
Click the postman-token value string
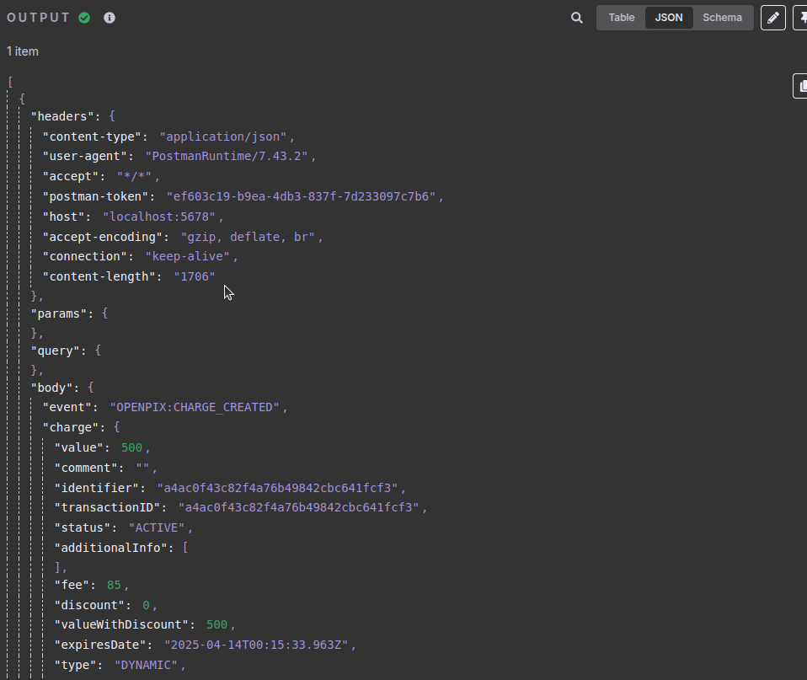301,196
